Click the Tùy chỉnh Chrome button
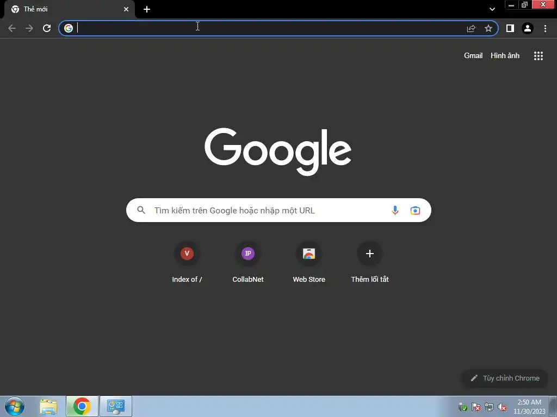The height and width of the screenshot is (417, 557). [x=505, y=378]
